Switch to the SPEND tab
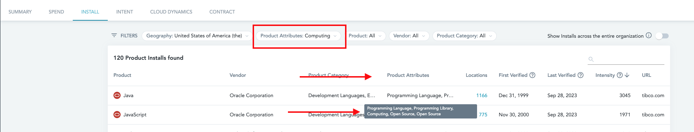This screenshot has height=132, width=694. click(x=56, y=12)
